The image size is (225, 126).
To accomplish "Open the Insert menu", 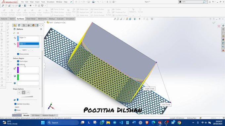I will (37, 2).
